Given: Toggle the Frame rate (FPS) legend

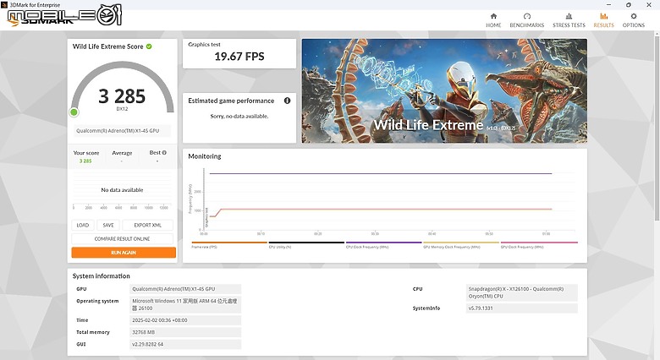Looking at the screenshot, I should pos(229,245).
